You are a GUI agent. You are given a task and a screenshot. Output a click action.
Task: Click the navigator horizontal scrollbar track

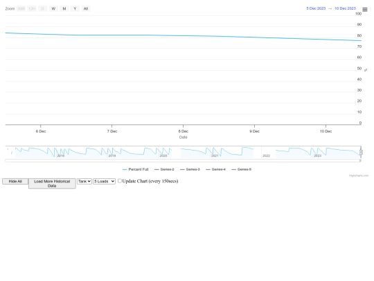182,160
